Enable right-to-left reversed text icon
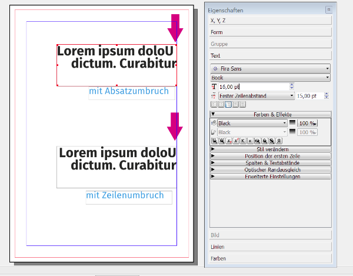This screenshot has height=276, width=353. coord(279,141)
